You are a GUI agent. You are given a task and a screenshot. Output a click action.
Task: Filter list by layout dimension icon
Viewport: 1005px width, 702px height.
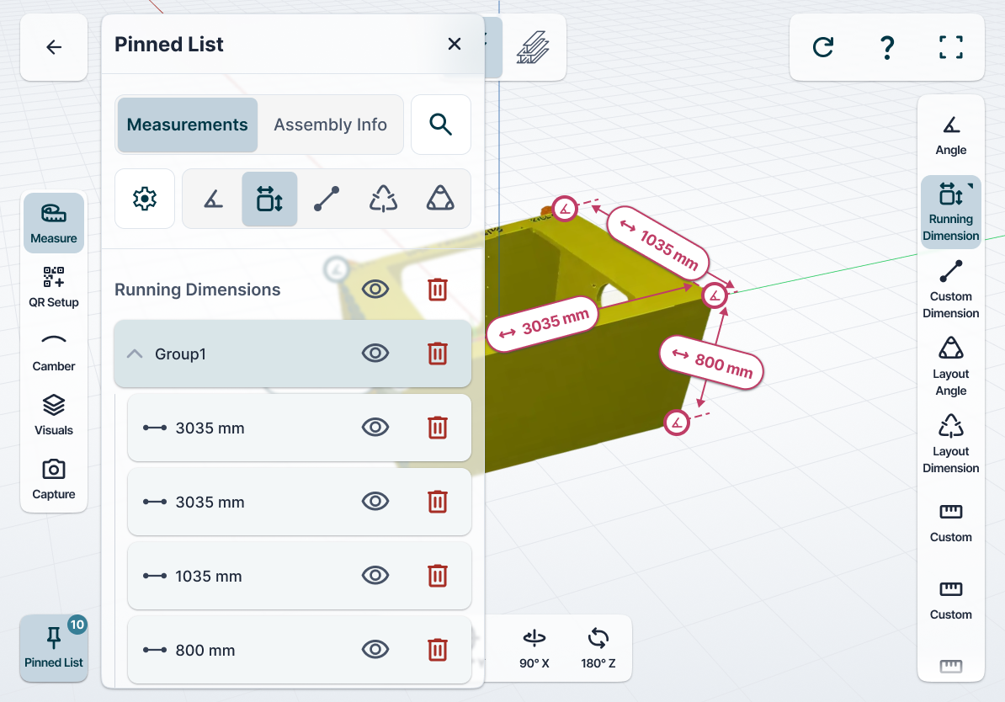pos(383,199)
